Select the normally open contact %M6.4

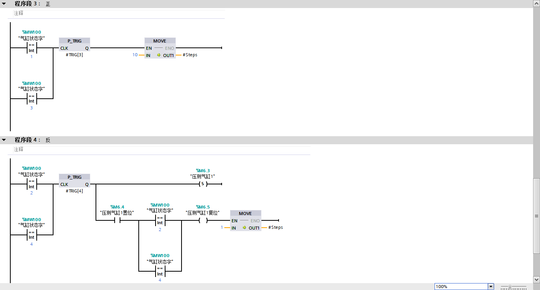click(117, 220)
